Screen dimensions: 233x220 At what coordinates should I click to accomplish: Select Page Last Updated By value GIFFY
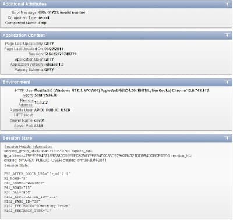pos(49,44)
